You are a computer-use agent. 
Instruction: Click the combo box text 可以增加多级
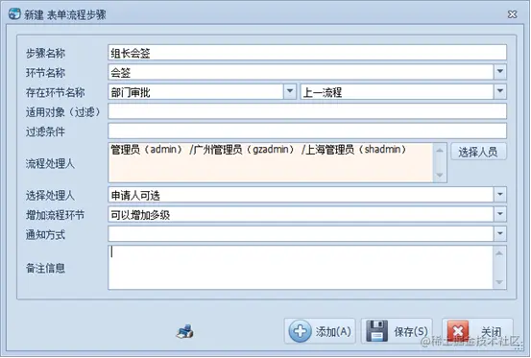point(140,215)
